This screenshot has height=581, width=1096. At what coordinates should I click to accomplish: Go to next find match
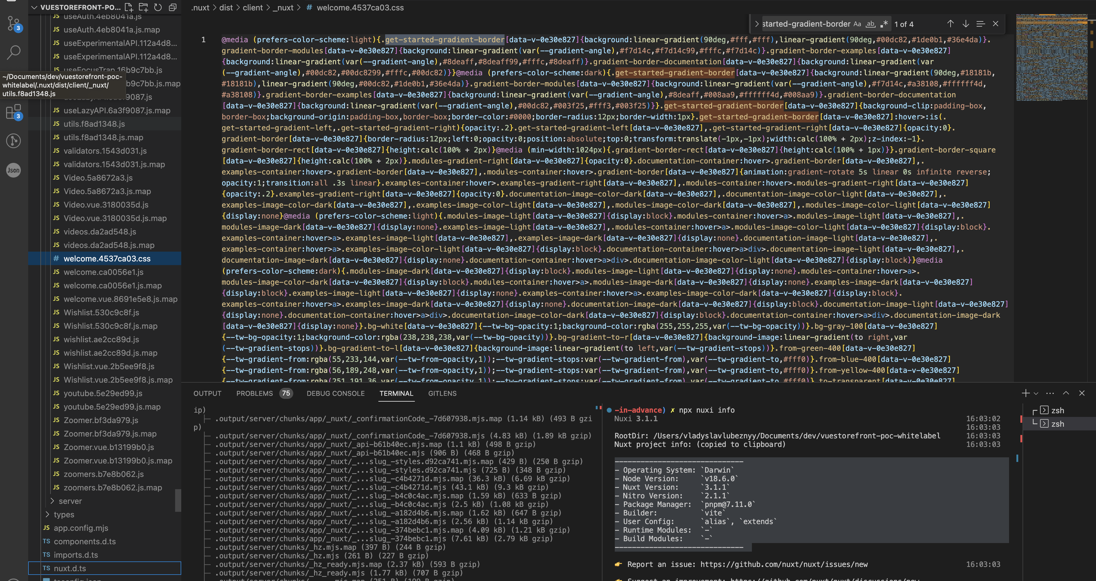pos(966,24)
